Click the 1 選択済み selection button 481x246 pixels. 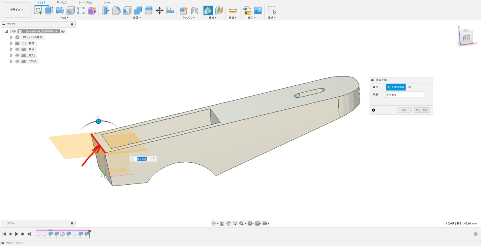tap(396, 87)
